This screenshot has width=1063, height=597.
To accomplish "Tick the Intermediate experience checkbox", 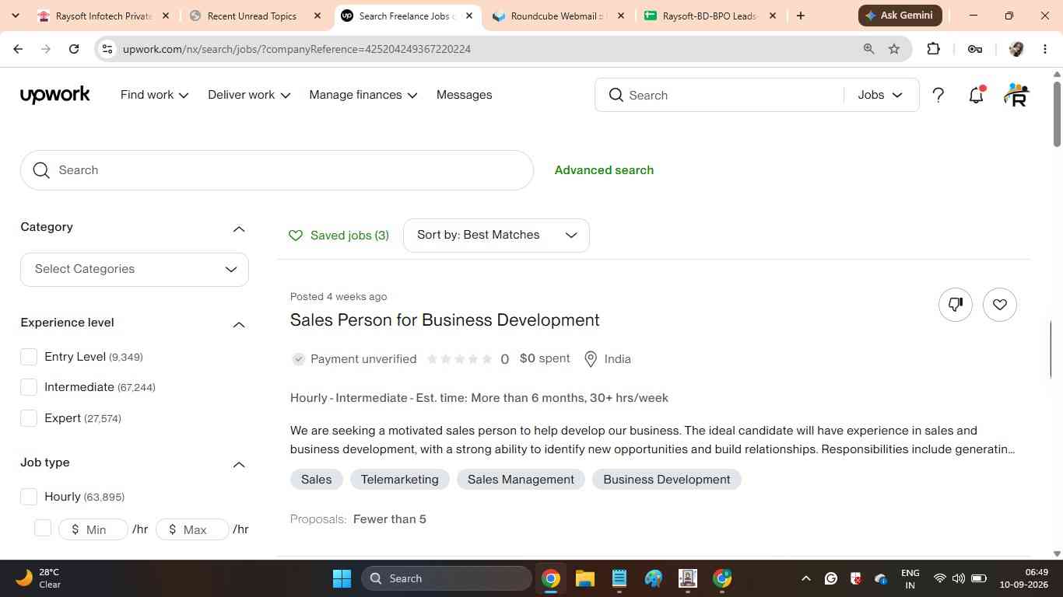I will (29, 387).
